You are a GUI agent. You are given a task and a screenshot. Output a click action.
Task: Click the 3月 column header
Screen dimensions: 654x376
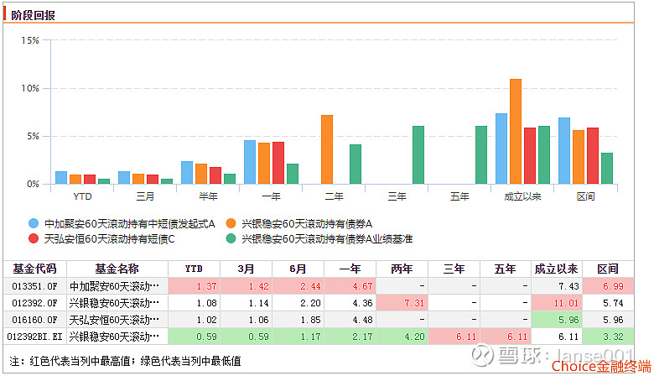246,269
